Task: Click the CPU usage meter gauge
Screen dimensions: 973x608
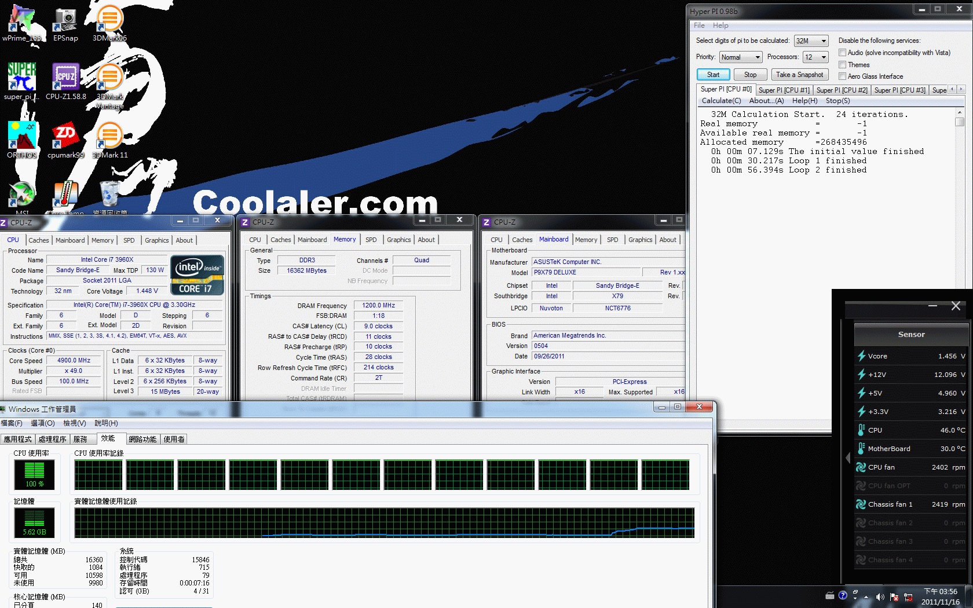Action: click(34, 475)
